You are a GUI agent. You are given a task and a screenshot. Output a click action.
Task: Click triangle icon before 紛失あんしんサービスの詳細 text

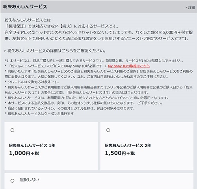point(5,51)
